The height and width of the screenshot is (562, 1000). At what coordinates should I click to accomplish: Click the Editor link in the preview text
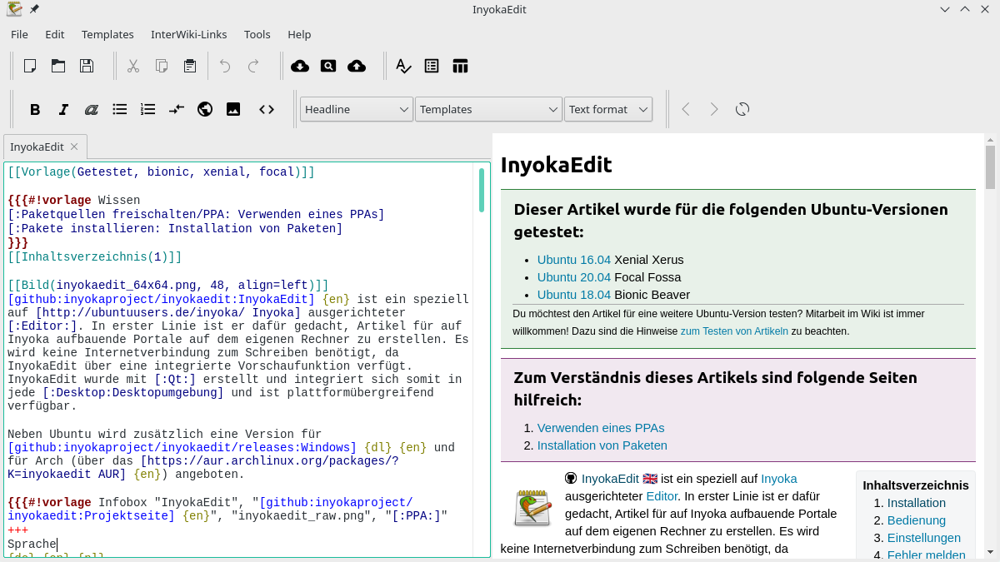click(x=662, y=496)
